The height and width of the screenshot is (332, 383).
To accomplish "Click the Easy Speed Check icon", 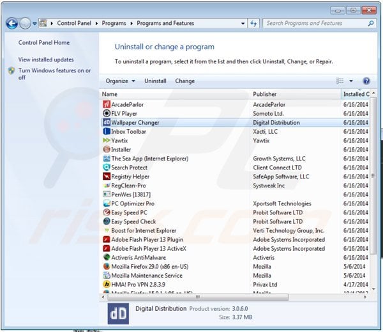I will tap(107, 221).
